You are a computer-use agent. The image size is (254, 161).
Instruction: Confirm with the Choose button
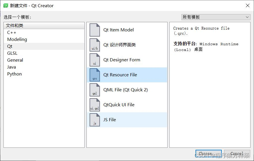point(208,154)
